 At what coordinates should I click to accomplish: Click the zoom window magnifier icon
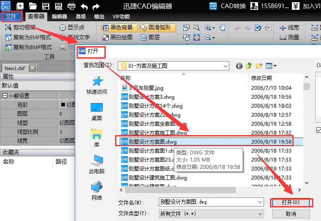point(196,27)
